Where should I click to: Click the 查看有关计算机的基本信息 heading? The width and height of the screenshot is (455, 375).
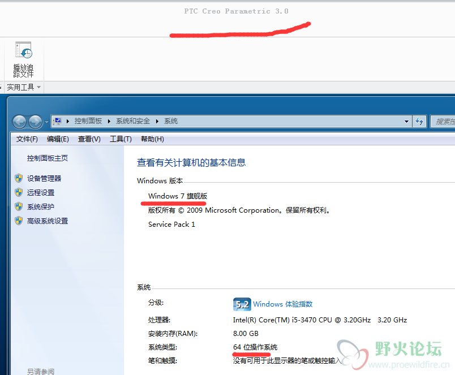click(191, 162)
